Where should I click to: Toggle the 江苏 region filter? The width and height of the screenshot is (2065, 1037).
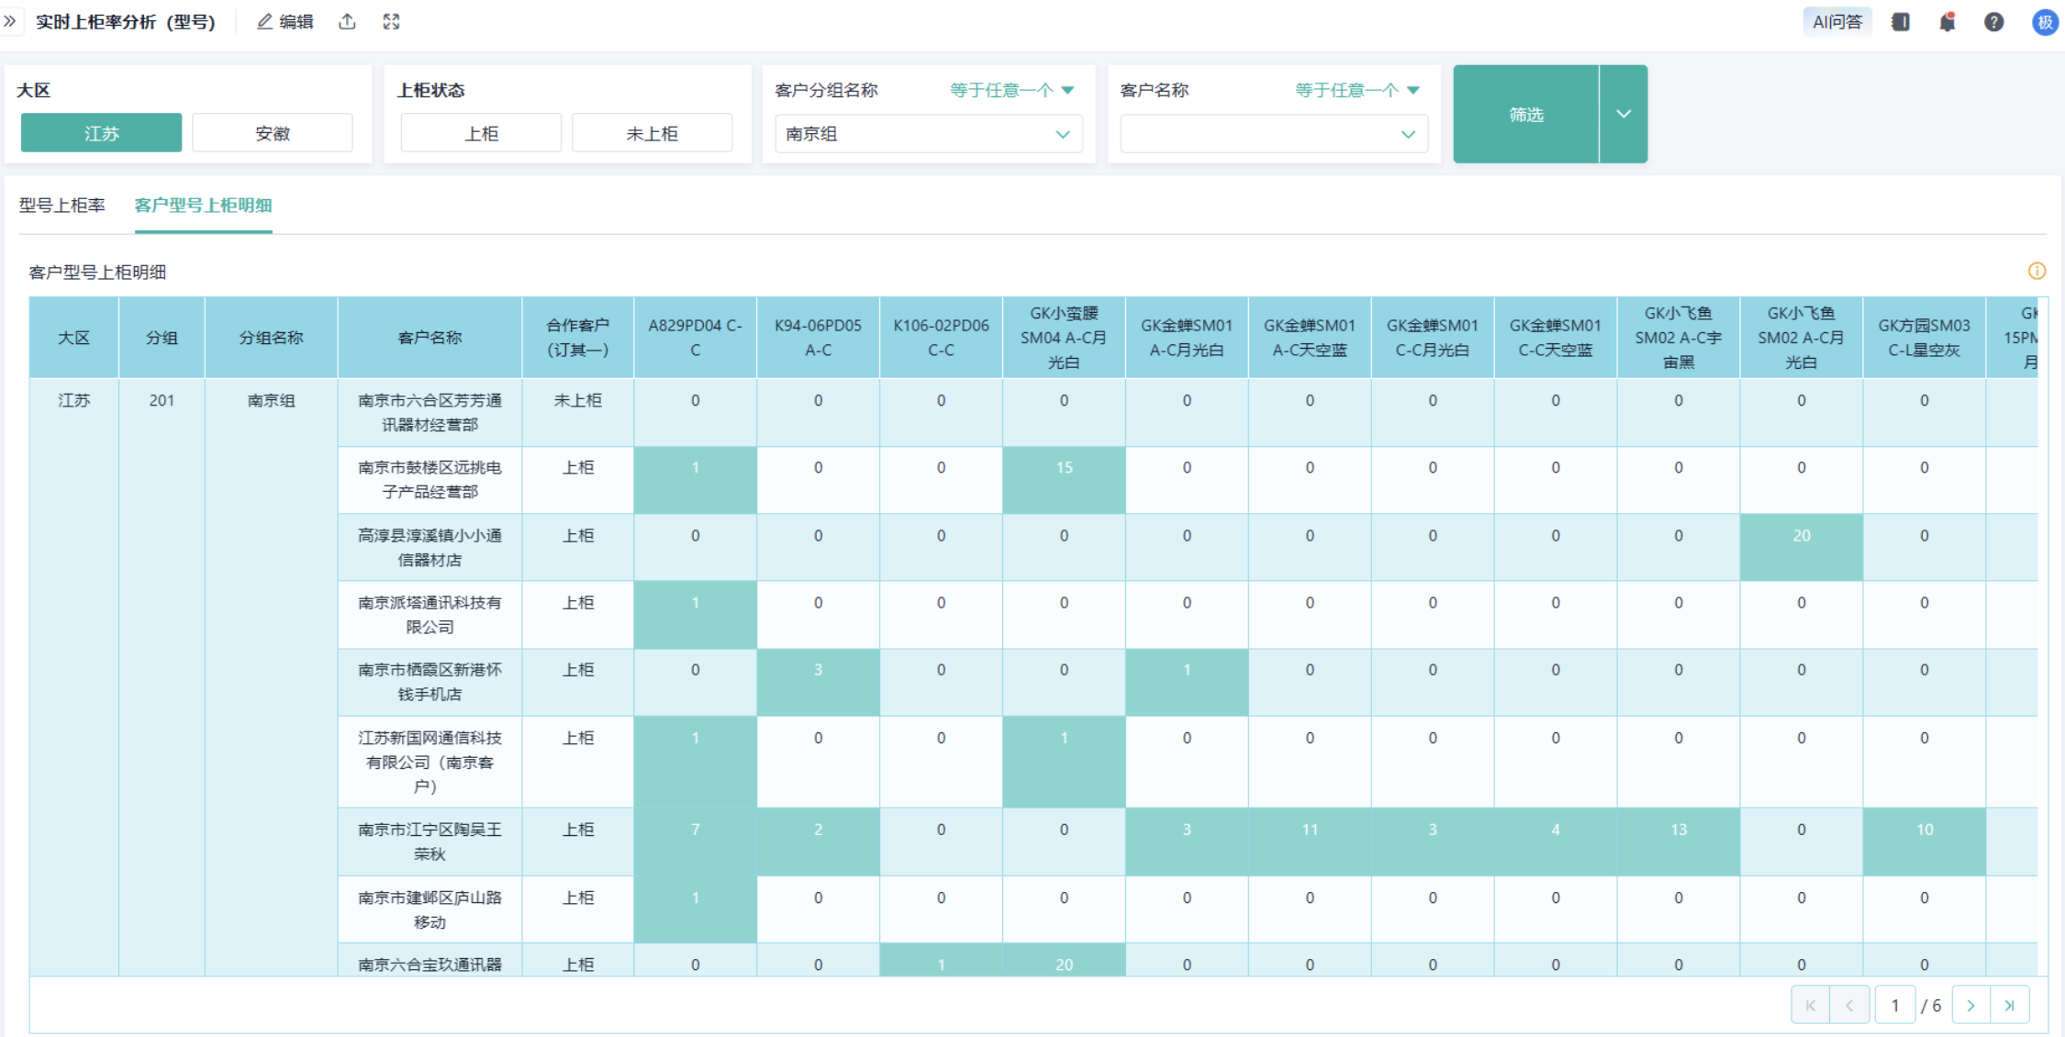pos(101,133)
